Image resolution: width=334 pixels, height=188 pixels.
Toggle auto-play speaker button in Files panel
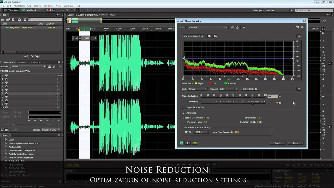pos(37,56)
